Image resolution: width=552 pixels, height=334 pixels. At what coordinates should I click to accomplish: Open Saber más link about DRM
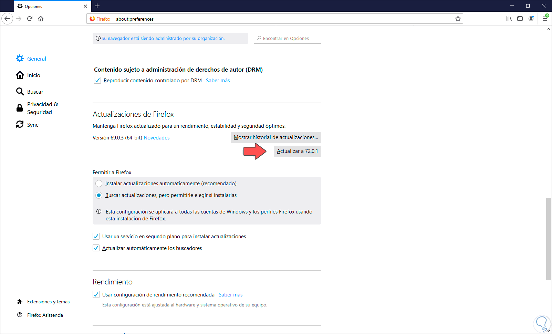pyautogui.click(x=218, y=81)
